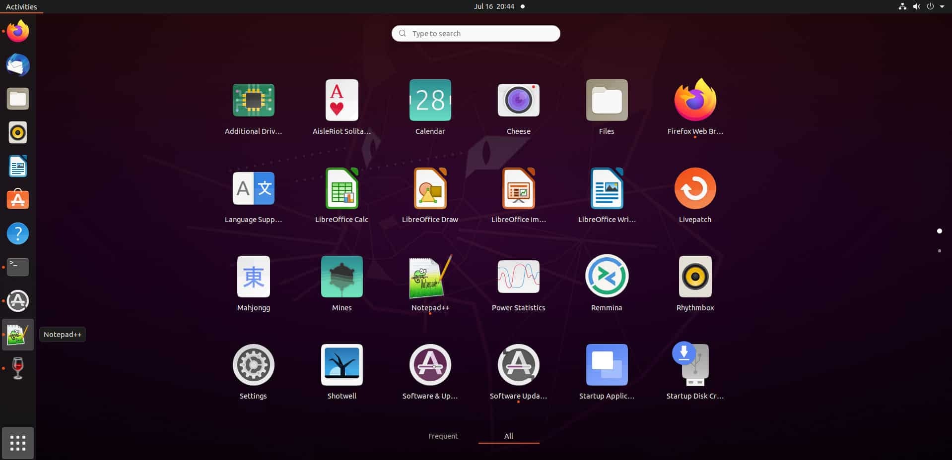This screenshot has width=952, height=460.
Task: Open Ubuntu Software from the dock
Action: (x=18, y=200)
